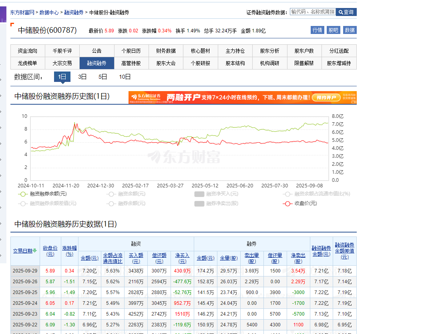The height and width of the screenshot is (334, 422).
Task: Click the 预约开户 button in banner
Action: coord(326,97)
